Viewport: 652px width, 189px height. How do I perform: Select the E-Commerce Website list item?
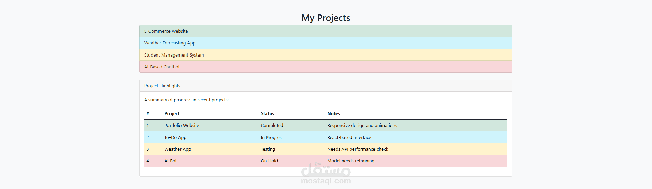tap(325, 31)
